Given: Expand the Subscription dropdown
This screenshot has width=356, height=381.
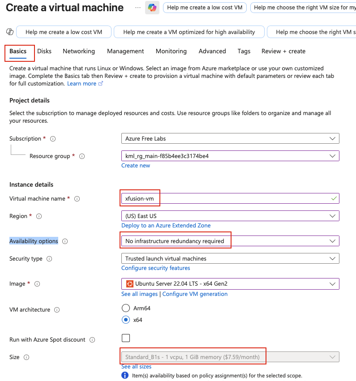Looking at the screenshot, I should coord(230,139).
